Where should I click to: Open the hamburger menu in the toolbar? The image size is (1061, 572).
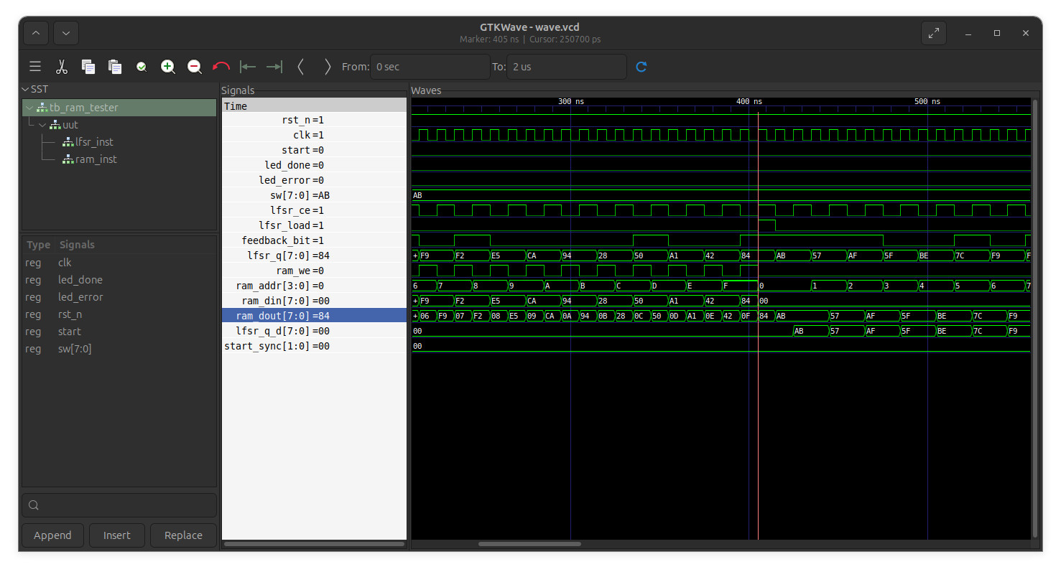(35, 67)
